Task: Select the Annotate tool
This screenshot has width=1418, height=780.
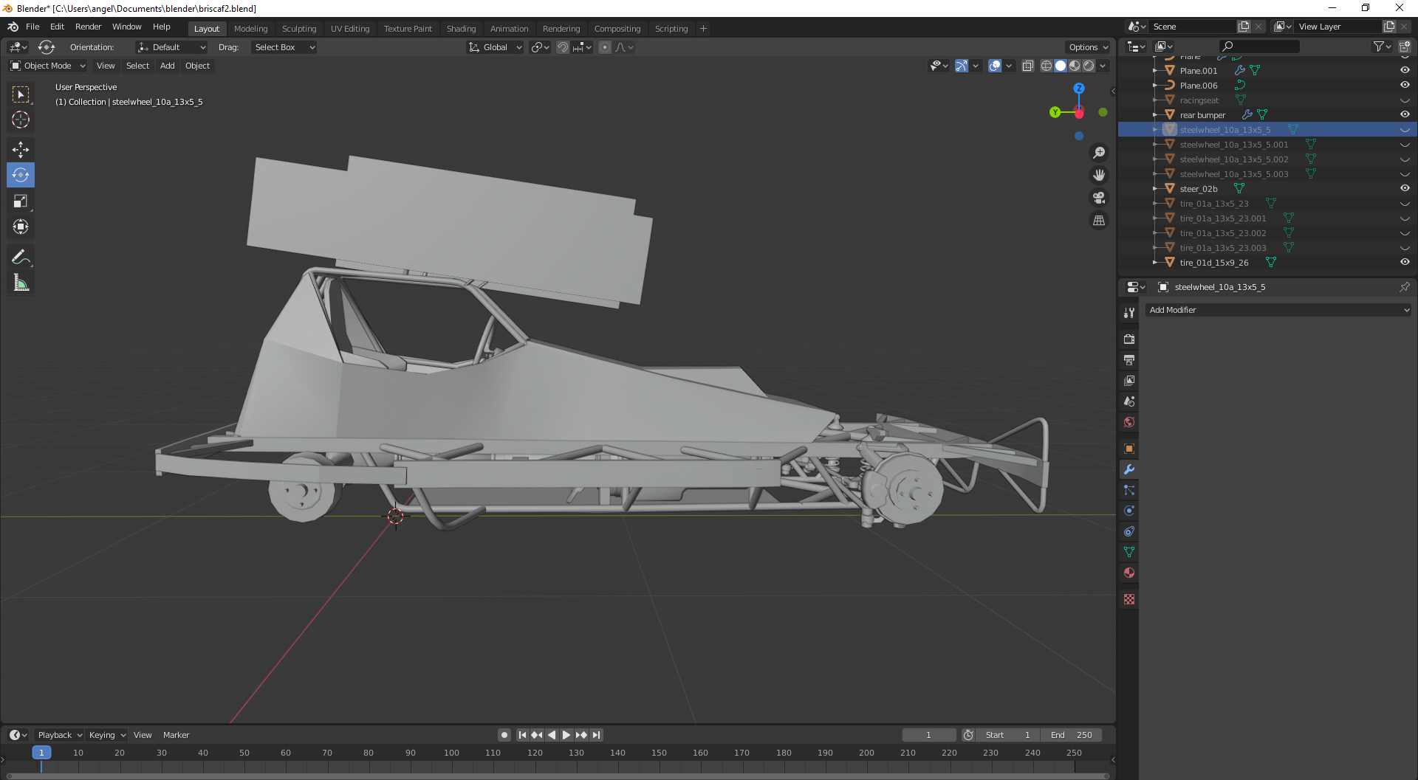Action: click(x=21, y=258)
